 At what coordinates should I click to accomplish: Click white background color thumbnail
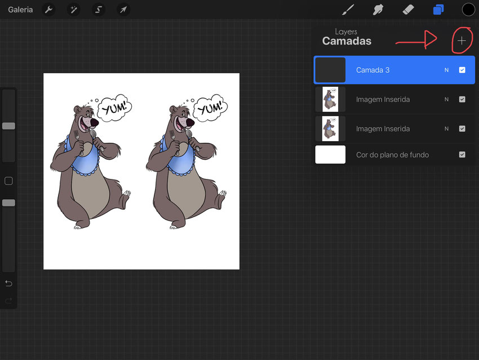[330, 155]
